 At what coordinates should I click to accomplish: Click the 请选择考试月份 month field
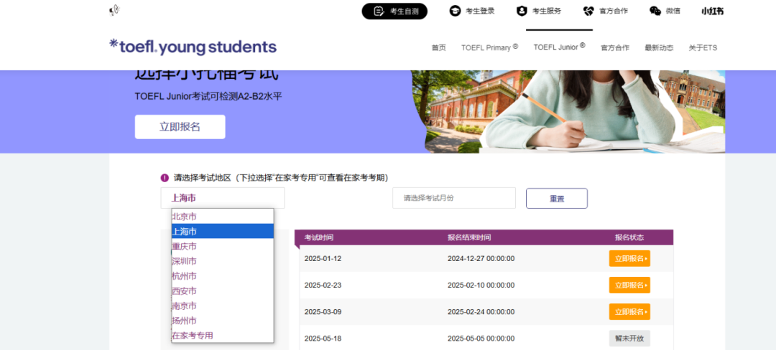pyautogui.click(x=454, y=198)
